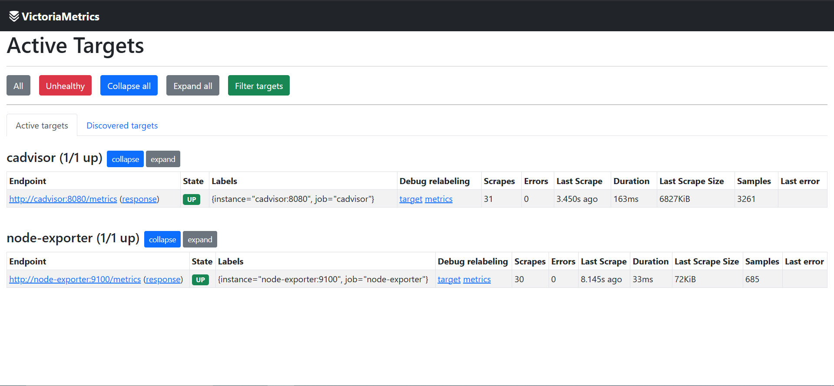Collapse all target groups
The width and height of the screenshot is (834, 386).
(129, 86)
